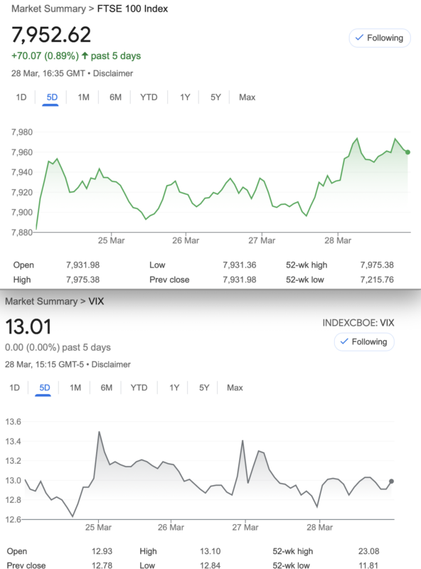Viewport: 421px width, 569px height.
Task: Open Disclaimer link under VIX timestamp
Action: (x=111, y=364)
